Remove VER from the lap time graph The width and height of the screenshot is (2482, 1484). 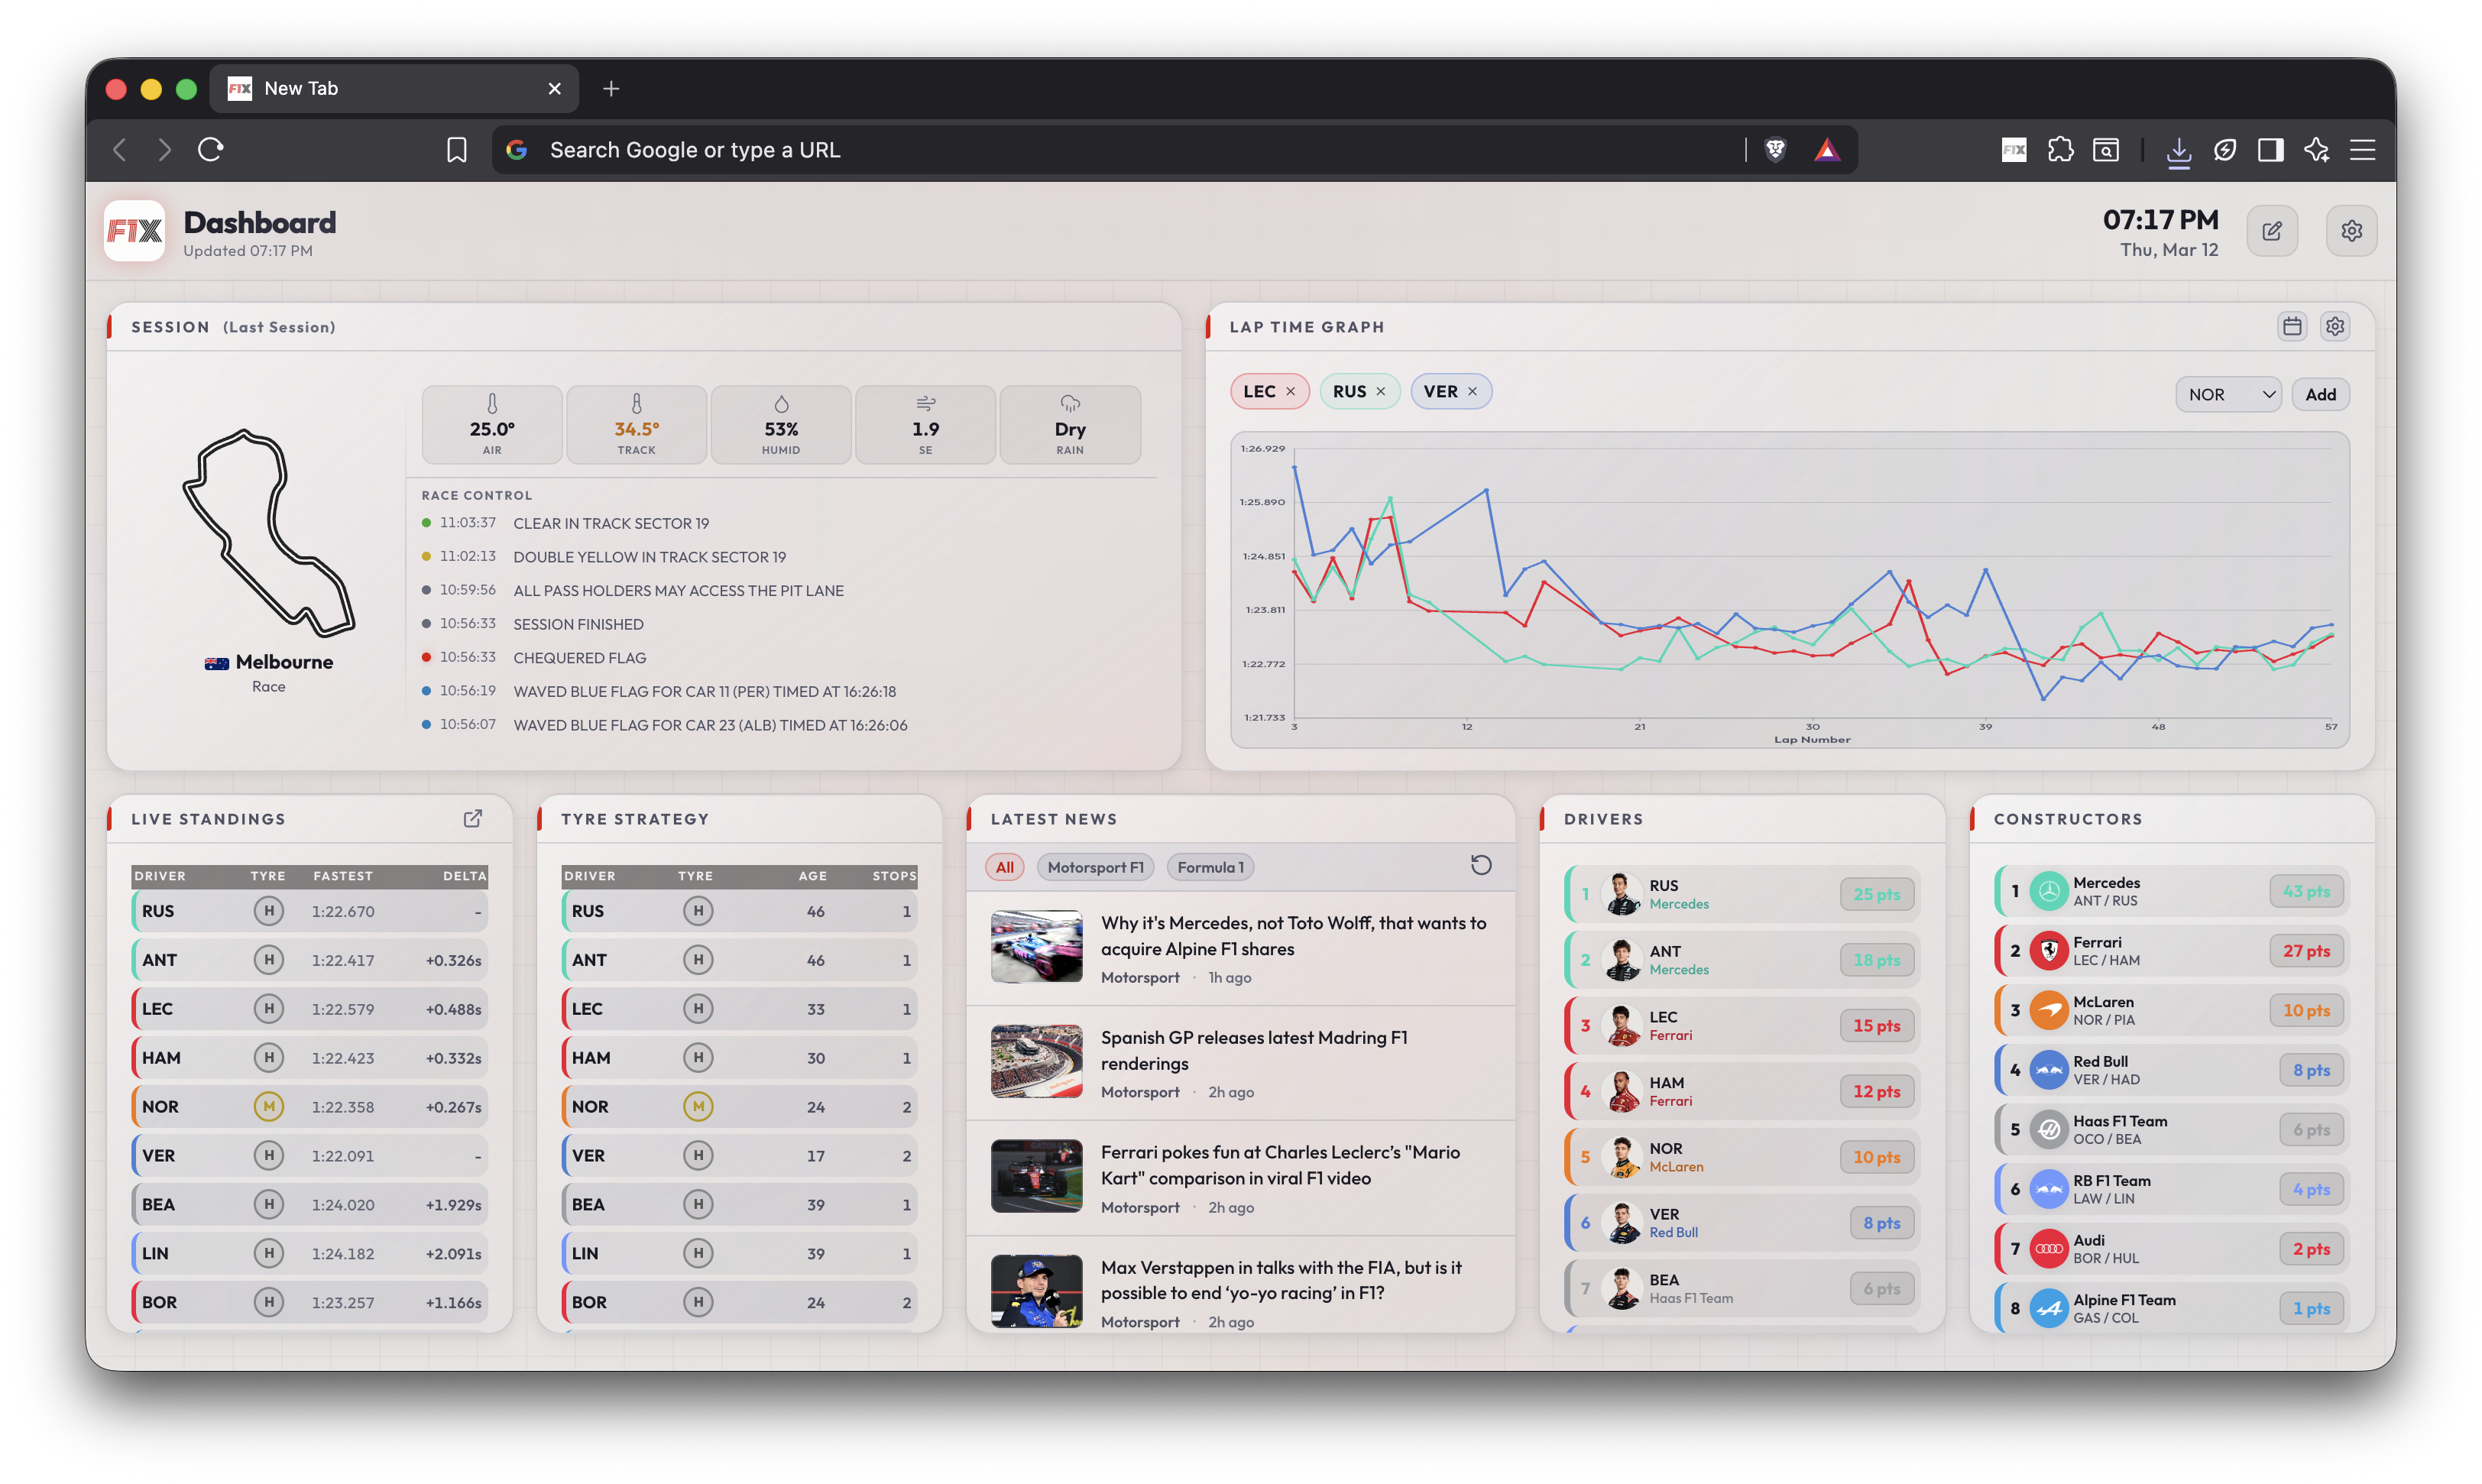1472,391
